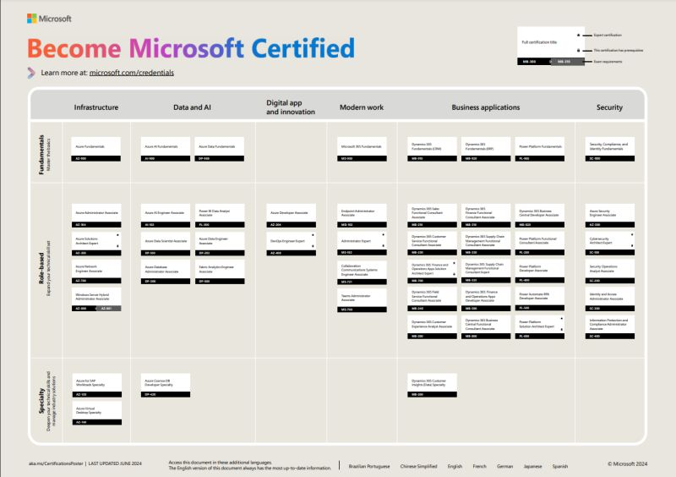Viewport: 676px width, 477px height.
Task: Open the German language version
Action: (x=504, y=466)
